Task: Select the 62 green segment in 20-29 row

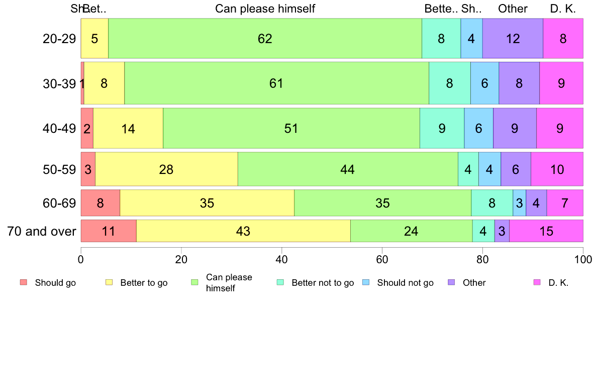Action: pyautogui.click(x=265, y=39)
